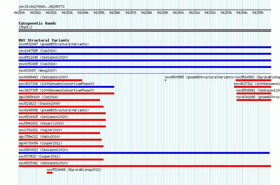This screenshot has height=185, width=280.
Task: Click the red bar under nsv5514563
Action: point(253,80)
